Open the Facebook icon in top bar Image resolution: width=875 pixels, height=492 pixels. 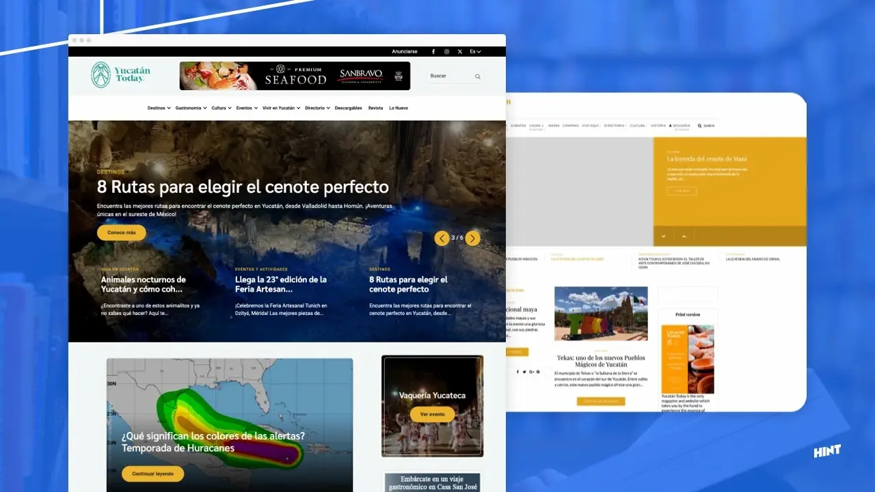433,51
